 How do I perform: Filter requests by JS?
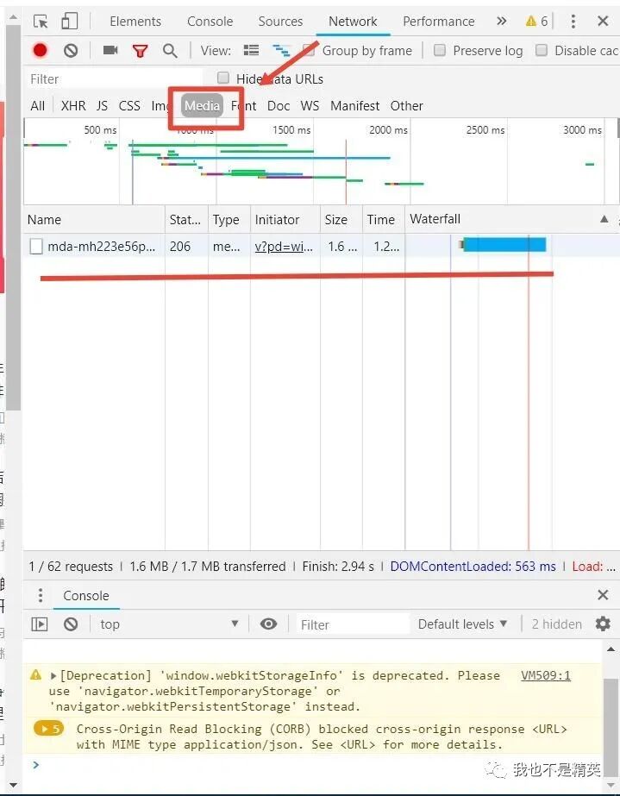coord(102,105)
